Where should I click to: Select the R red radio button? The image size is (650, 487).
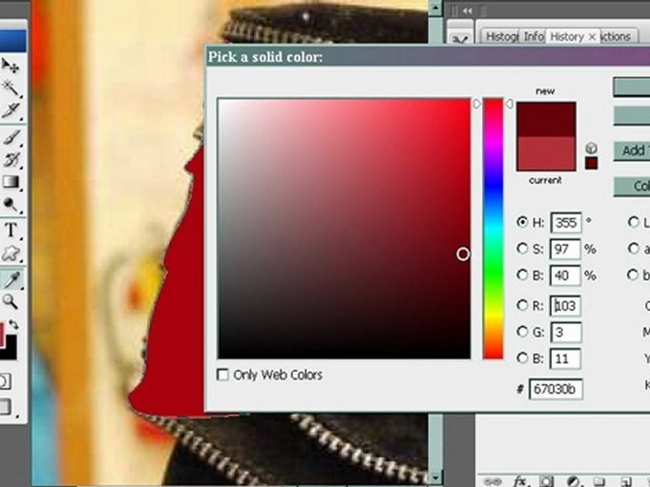[x=522, y=305]
